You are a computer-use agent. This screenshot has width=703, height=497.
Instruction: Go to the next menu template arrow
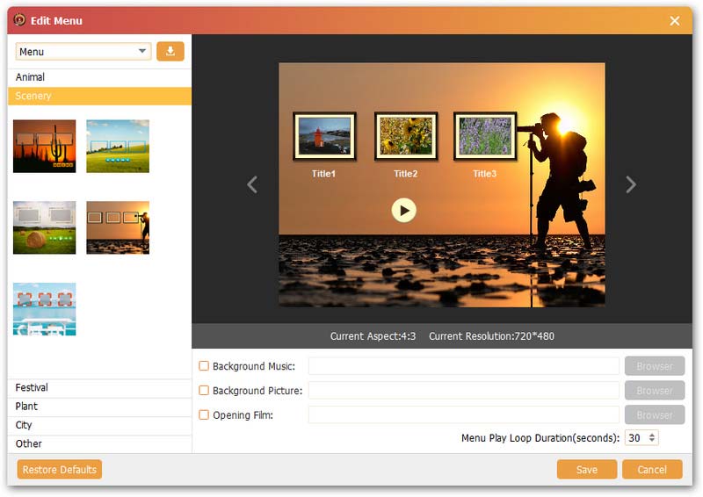(630, 184)
